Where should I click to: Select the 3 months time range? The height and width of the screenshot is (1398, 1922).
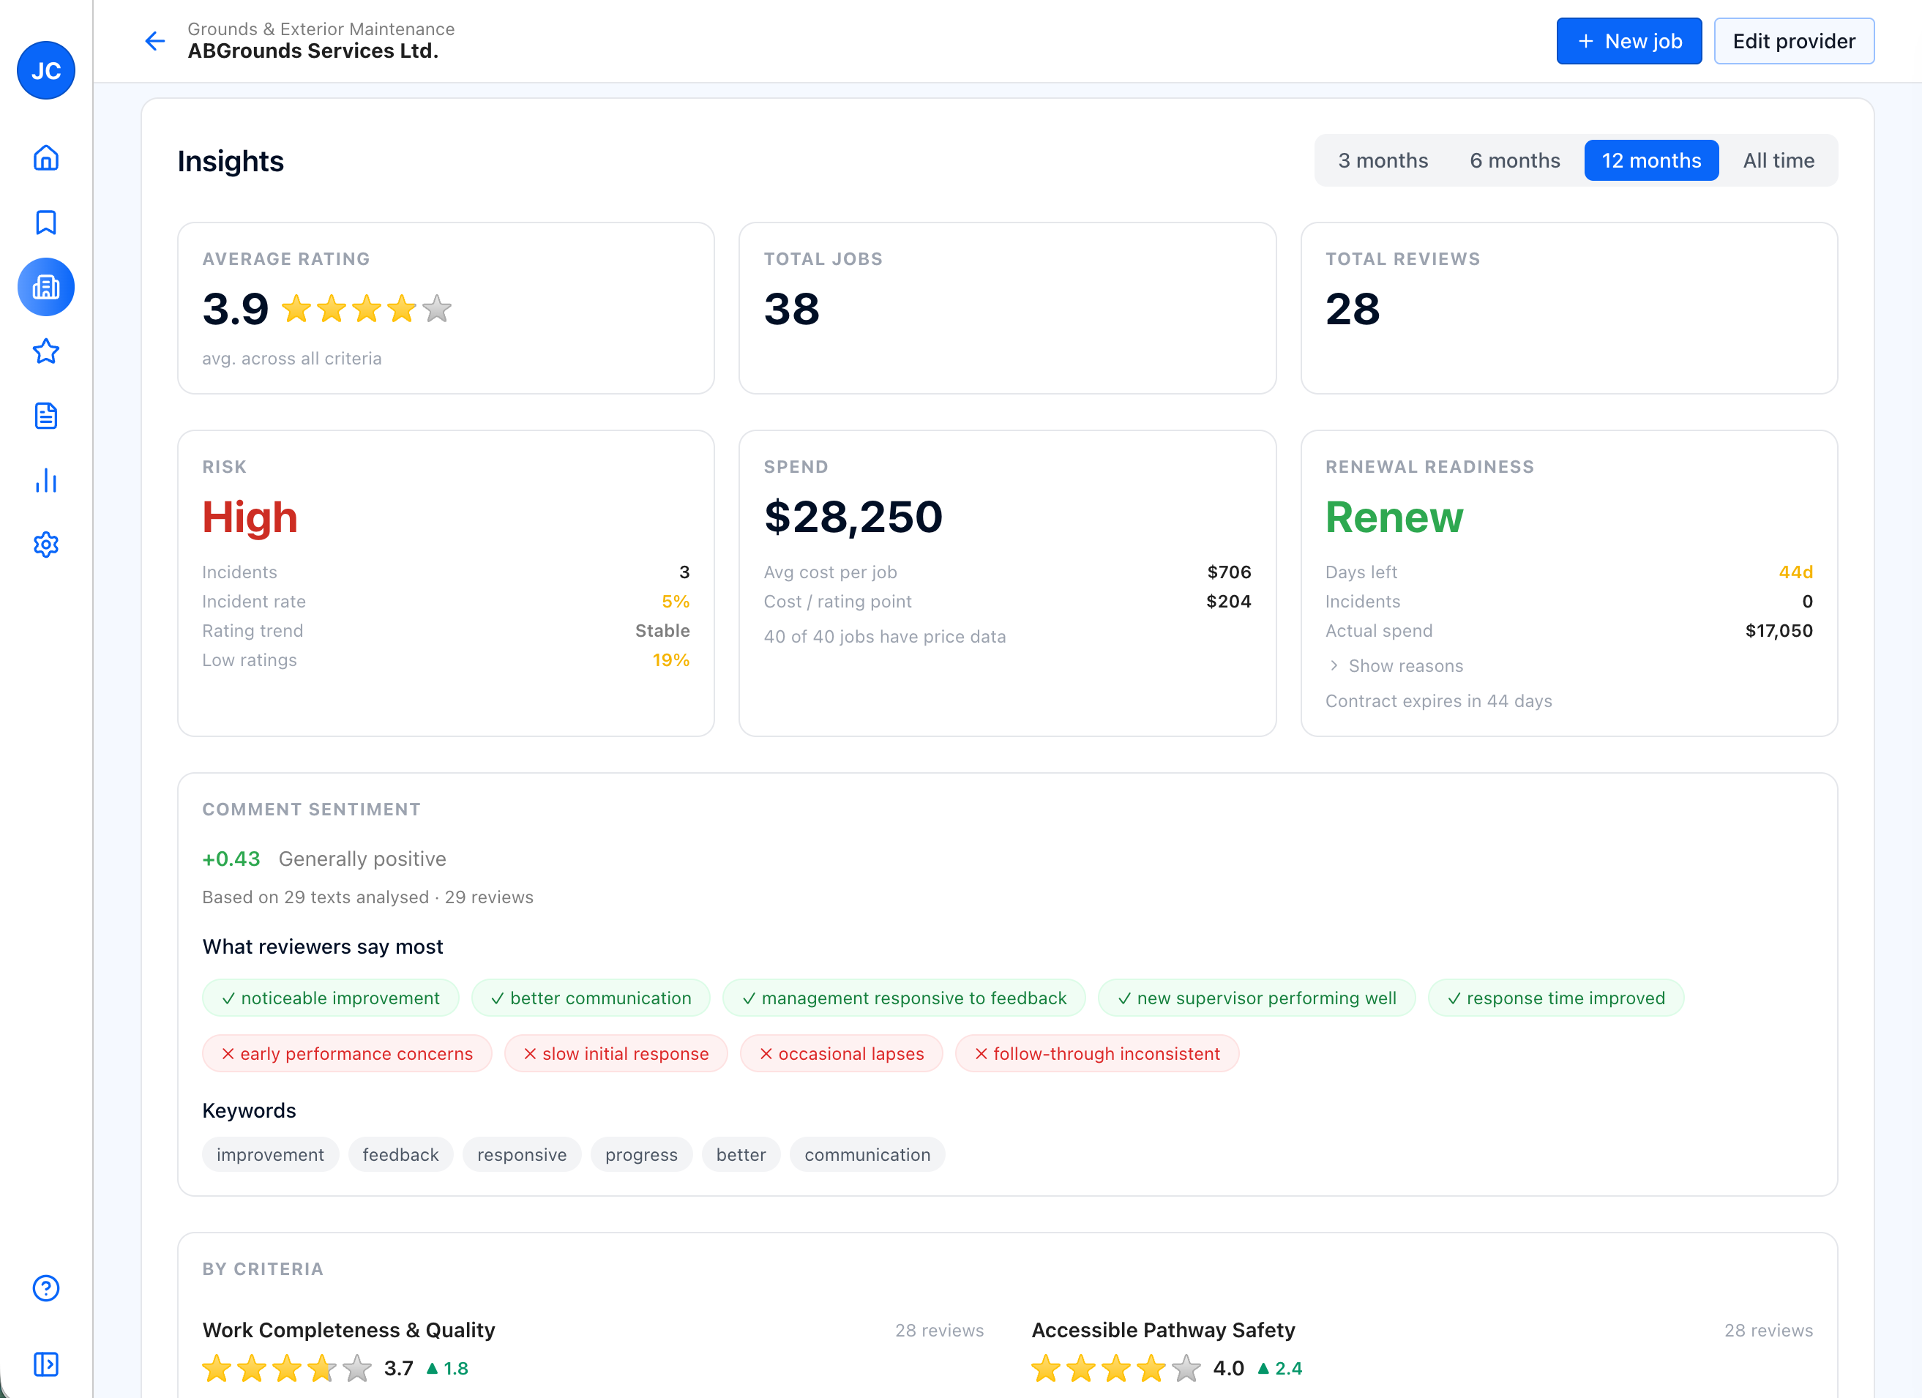[1383, 160]
